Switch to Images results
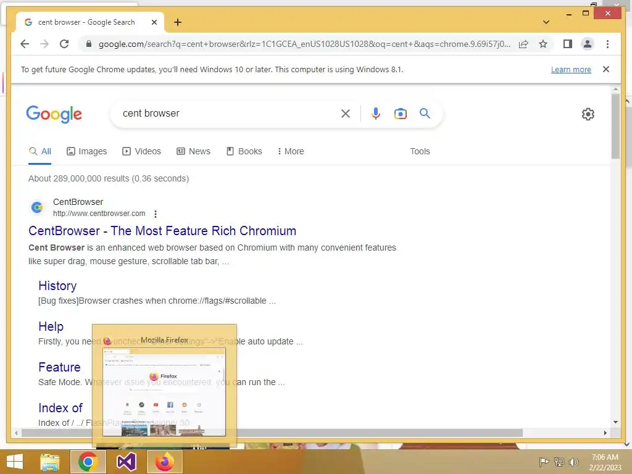The width and height of the screenshot is (632, 474). pos(86,152)
